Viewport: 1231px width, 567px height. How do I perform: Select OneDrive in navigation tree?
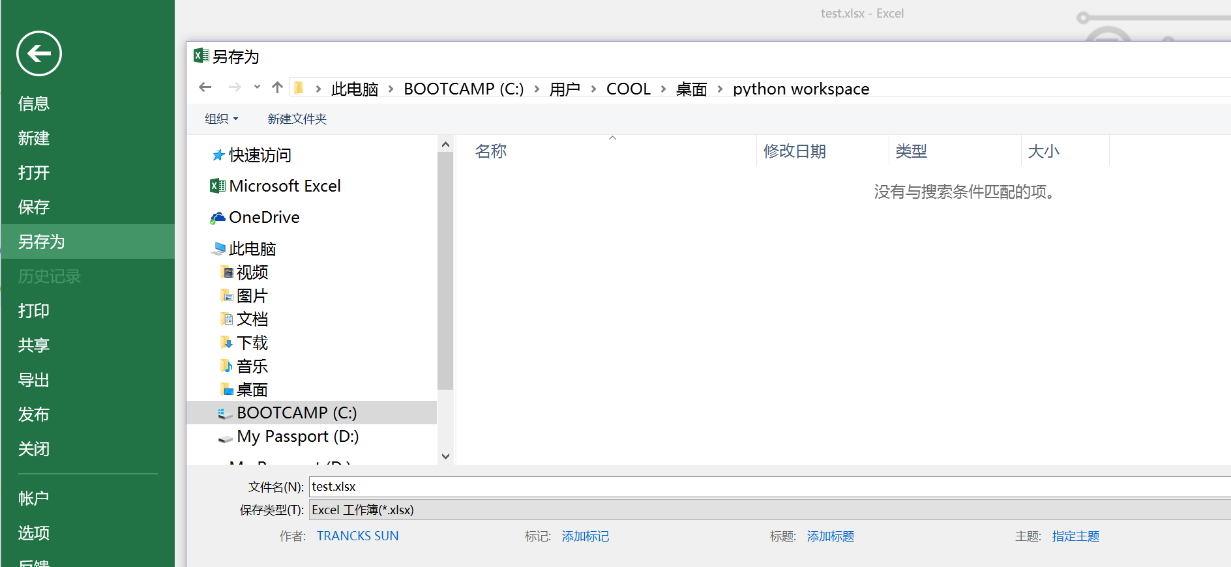(x=264, y=218)
